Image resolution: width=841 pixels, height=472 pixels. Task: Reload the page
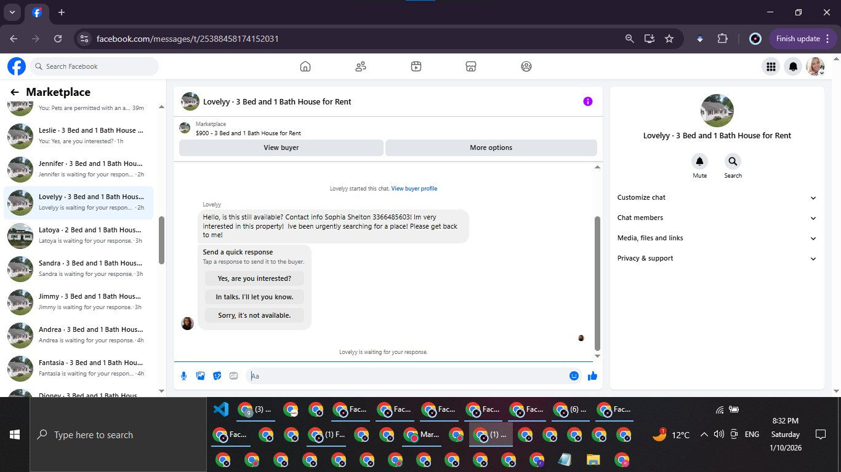click(x=58, y=39)
